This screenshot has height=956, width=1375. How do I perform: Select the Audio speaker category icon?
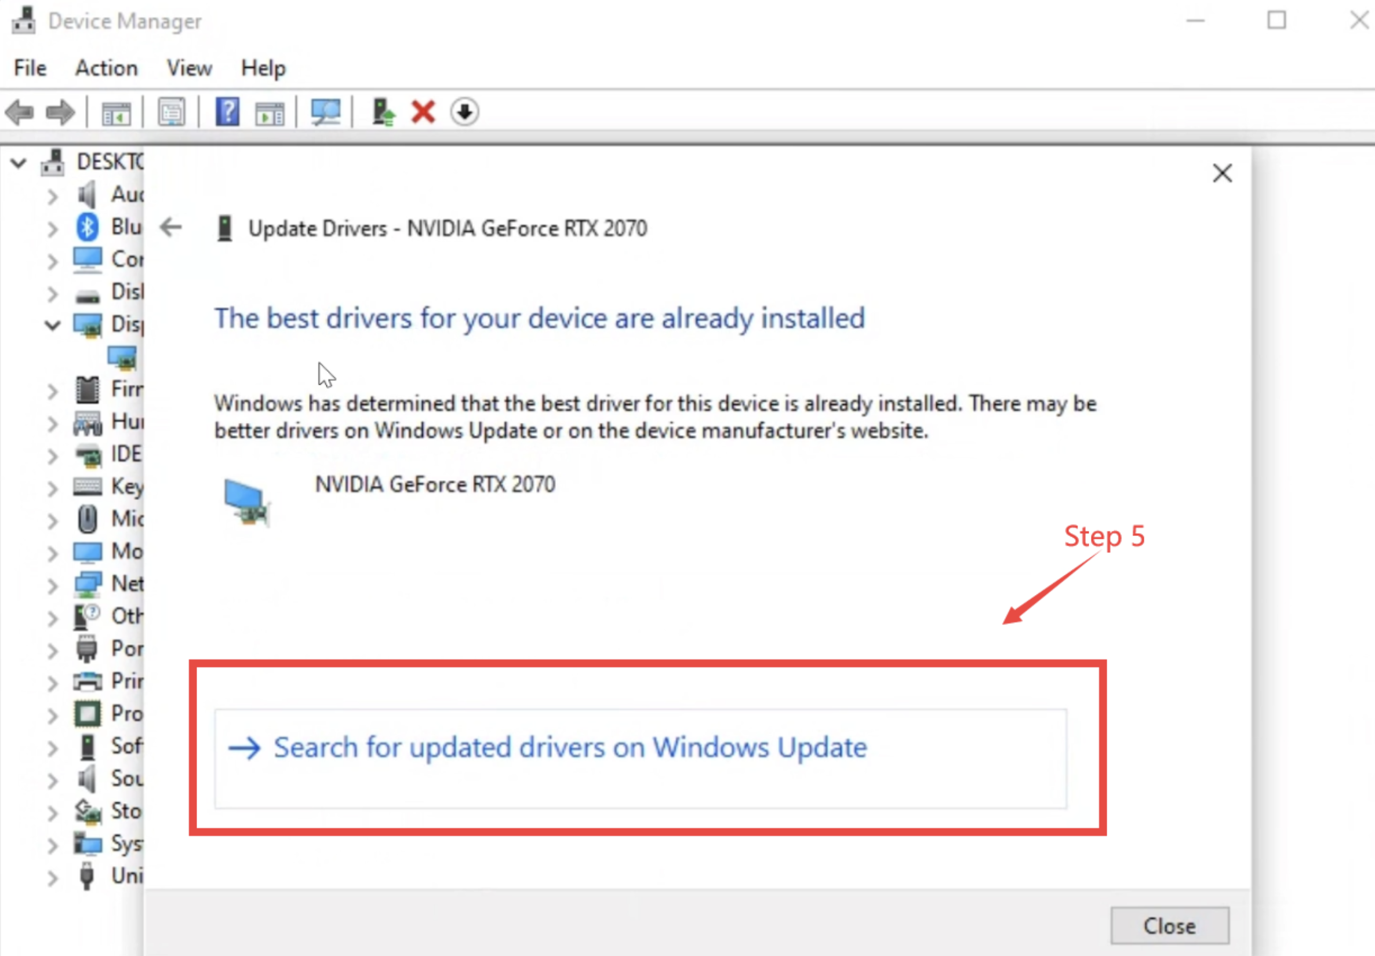88,195
